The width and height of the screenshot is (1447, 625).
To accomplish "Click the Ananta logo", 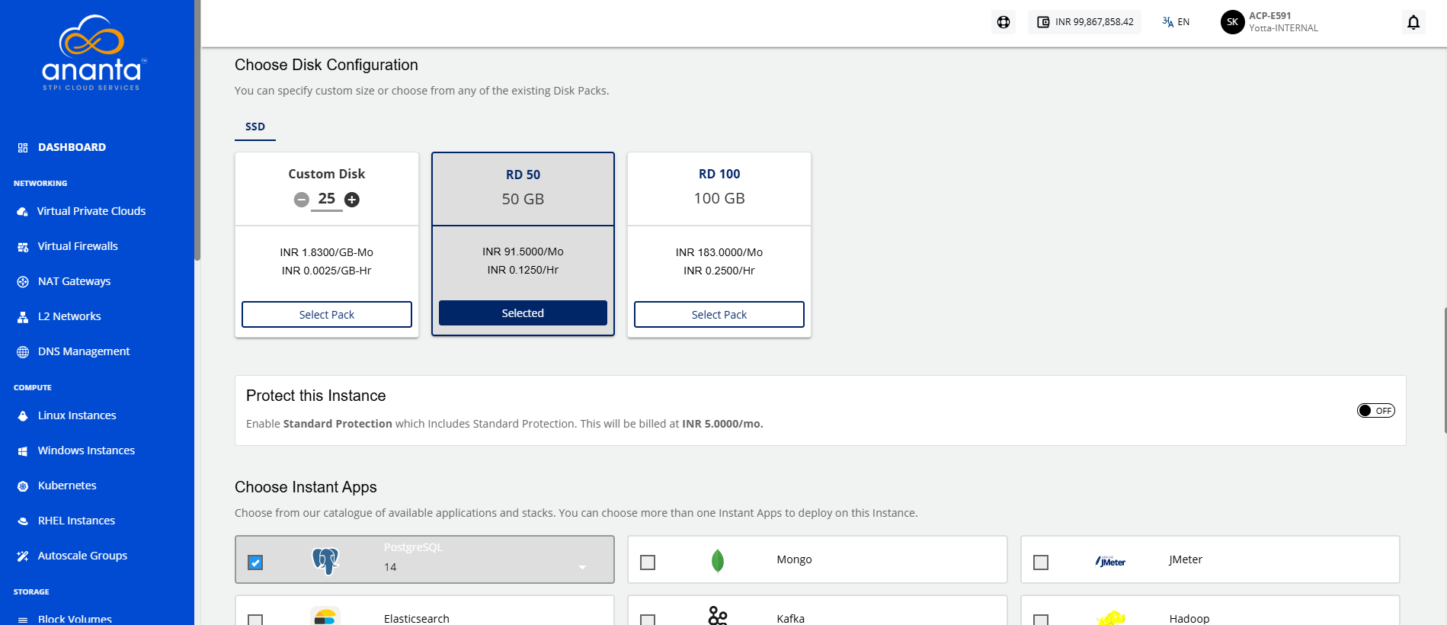I will (x=92, y=53).
